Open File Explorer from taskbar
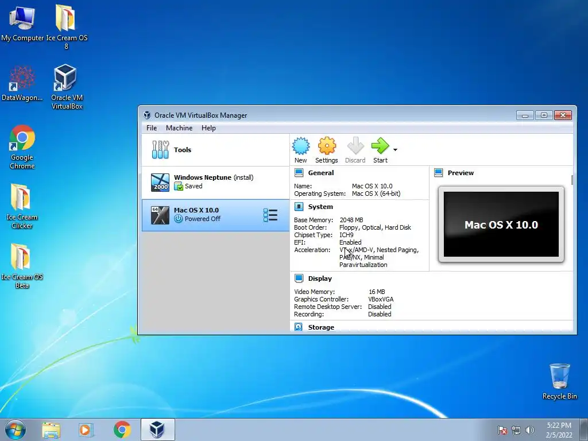 click(x=51, y=430)
